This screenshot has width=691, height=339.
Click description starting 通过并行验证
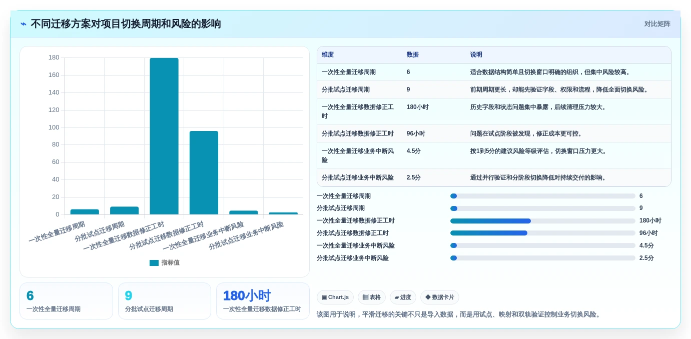point(539,178)
